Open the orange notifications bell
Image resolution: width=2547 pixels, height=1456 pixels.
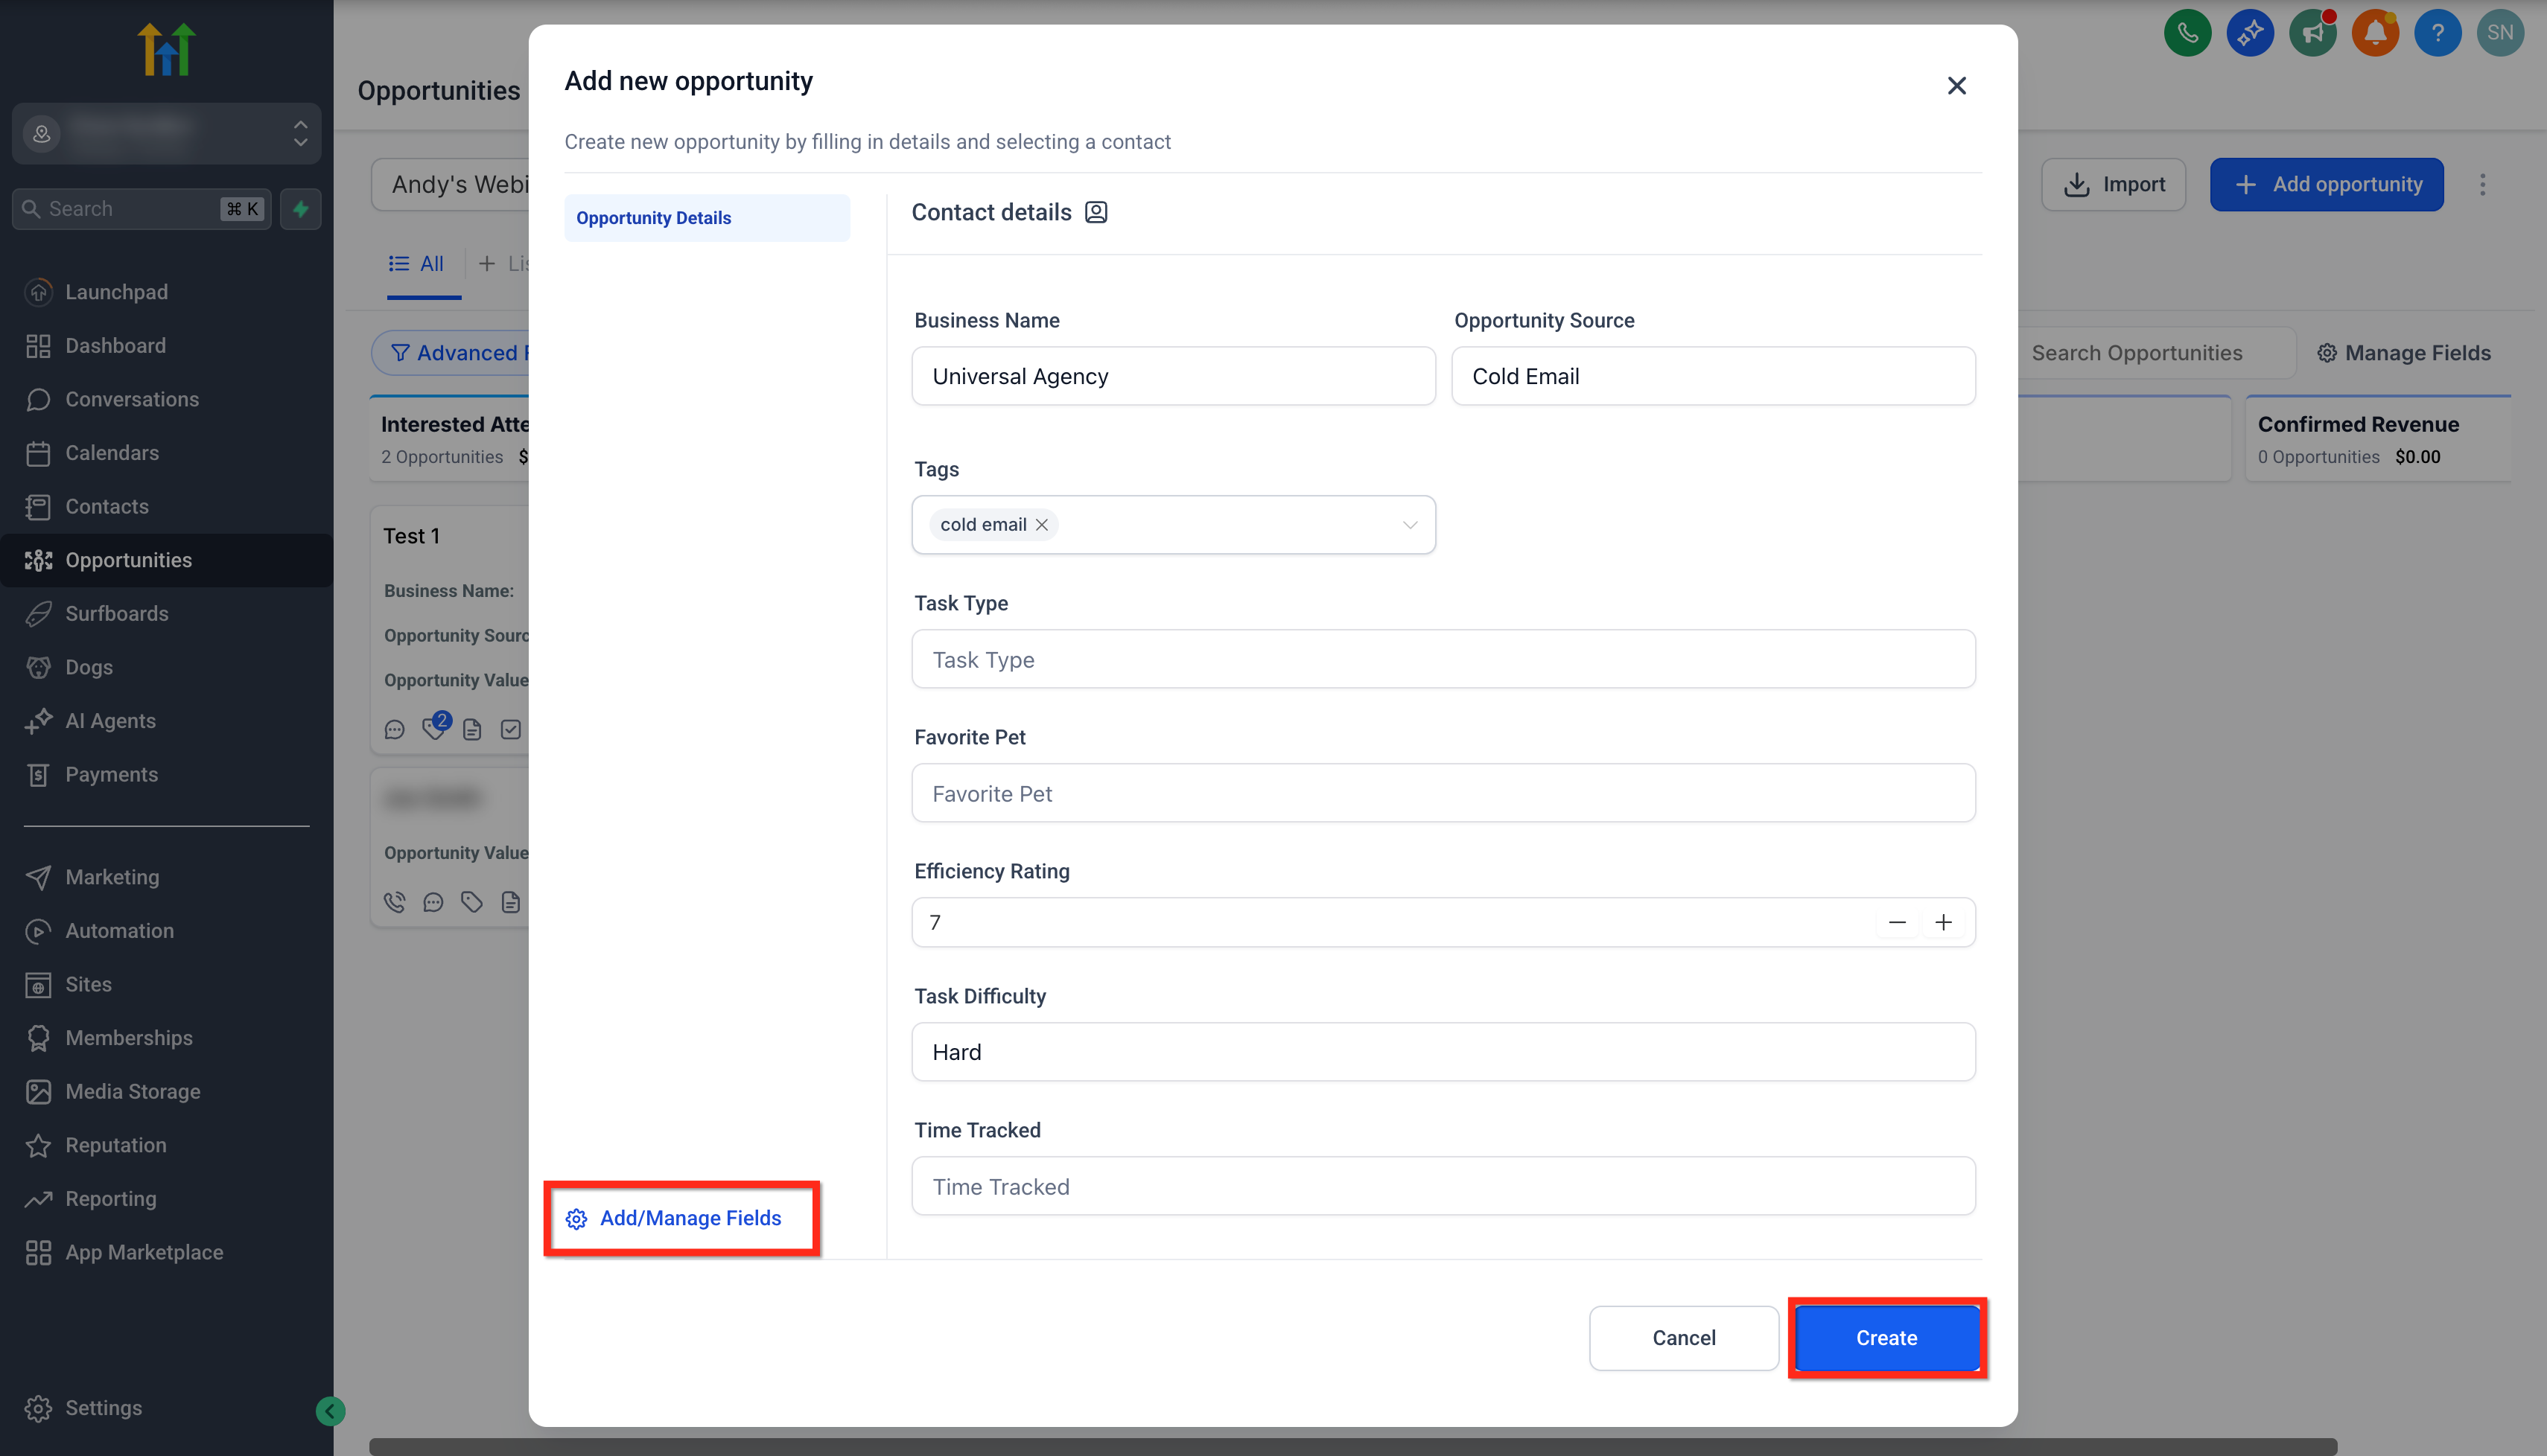(2375, 33)
